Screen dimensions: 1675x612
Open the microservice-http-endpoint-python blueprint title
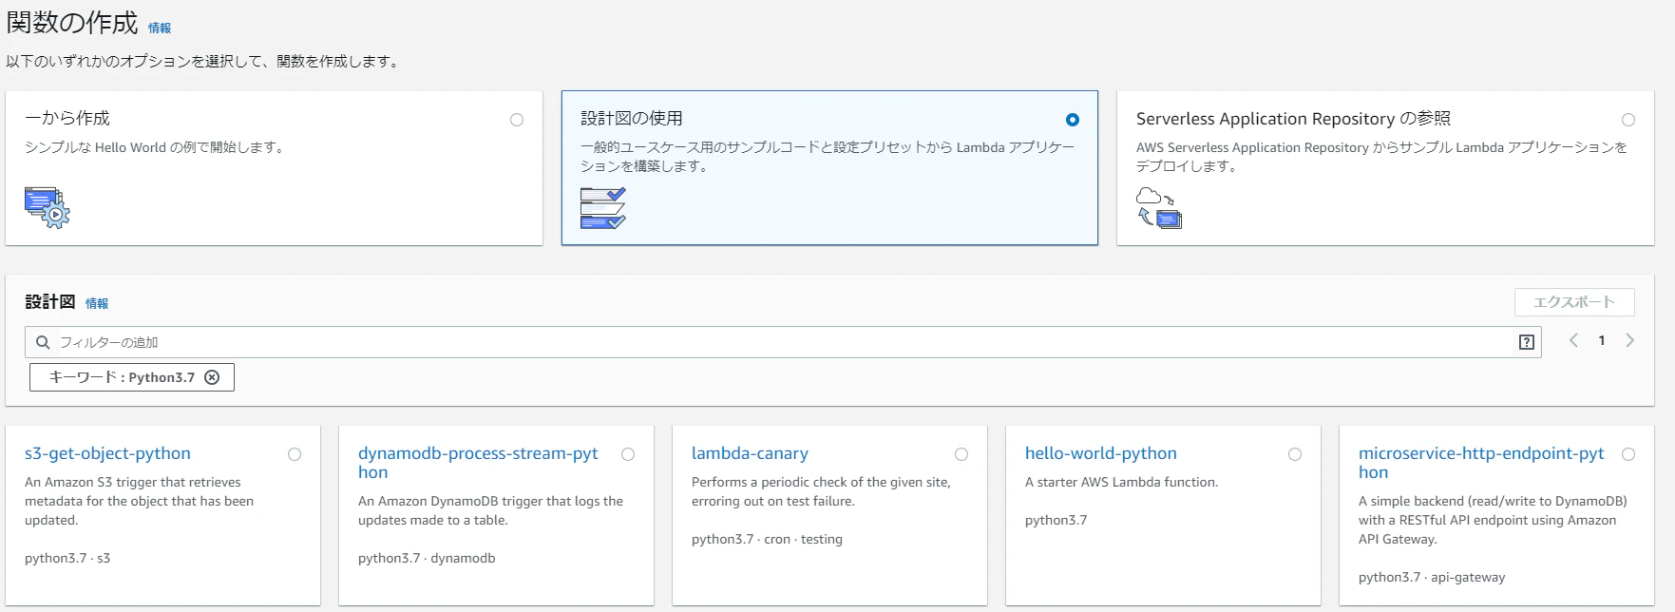click(x=1481, y=463)
